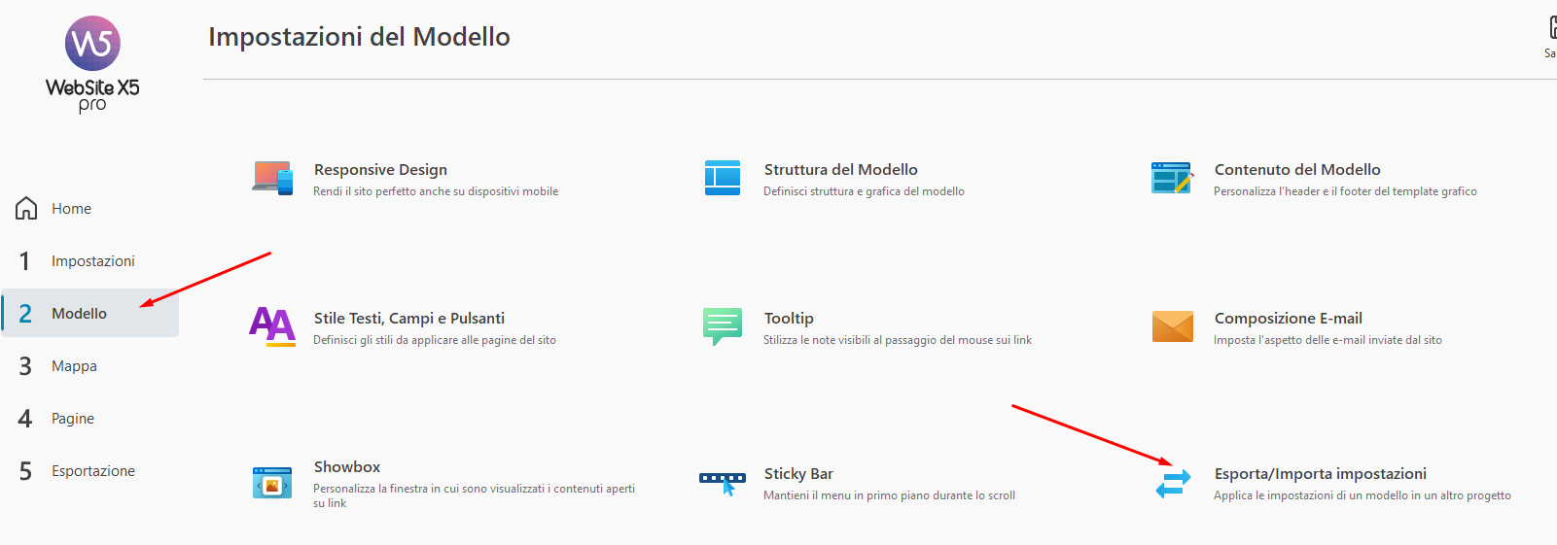
Task: Click the Contenuto del Modello icon
Action: point(1172,179)
